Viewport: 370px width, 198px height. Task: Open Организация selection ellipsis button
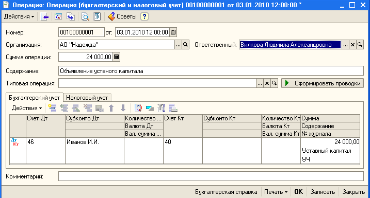point(178,45)
